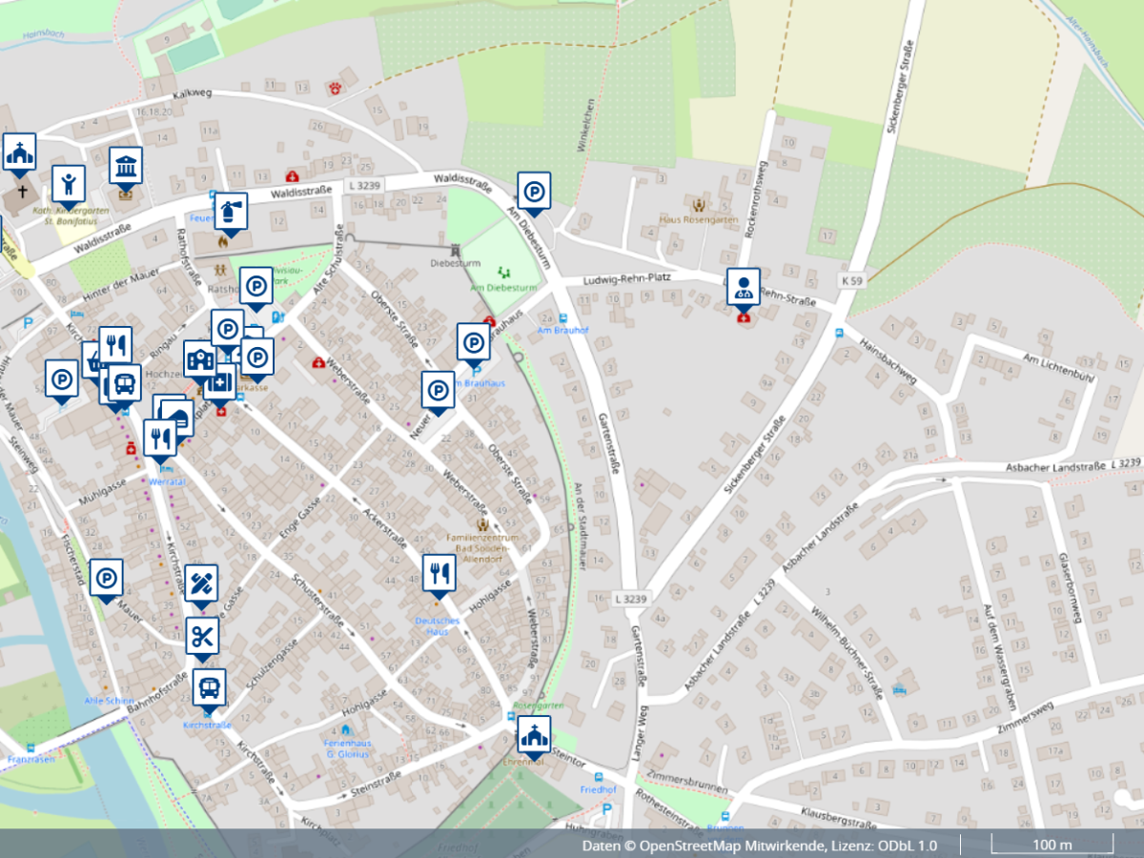Open the museum marker with columned building
This screenshot has width=1144, height=858.
(126, 165)
